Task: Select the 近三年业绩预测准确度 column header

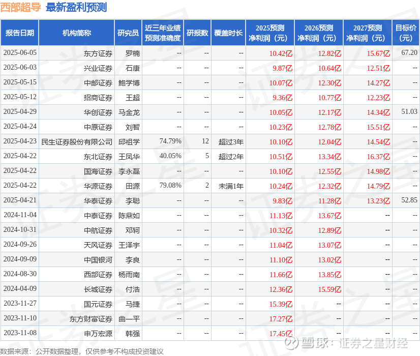Action: [163, 33]
